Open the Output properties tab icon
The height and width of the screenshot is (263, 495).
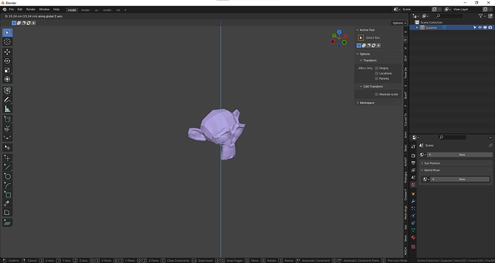click(413, 163)
